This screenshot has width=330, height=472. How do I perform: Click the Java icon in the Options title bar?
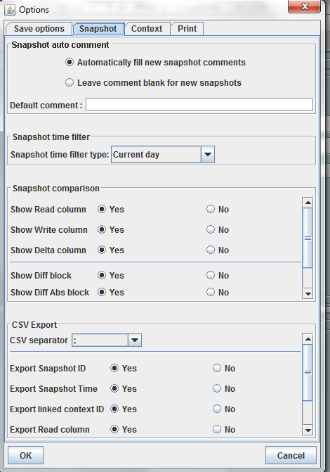10,10
